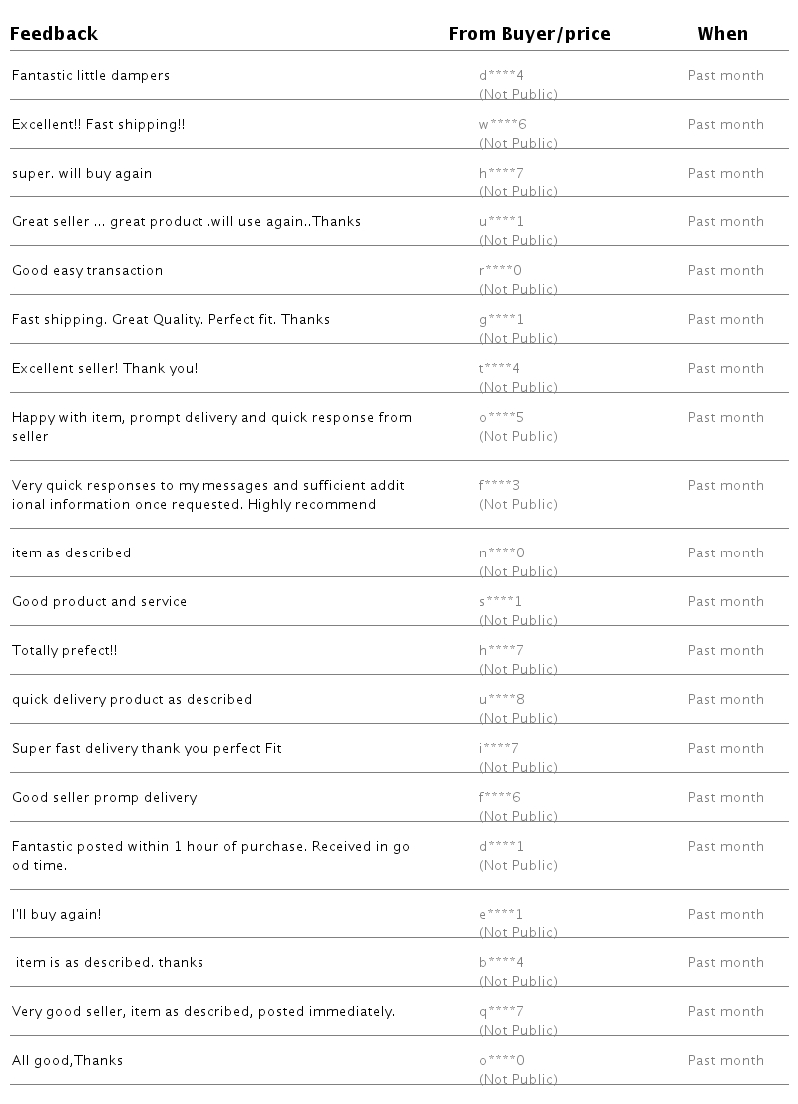The height and width of the screenshot is (1104, 798).
Task: Click 'Past month' beside 'item as described'
Action: 725,552
